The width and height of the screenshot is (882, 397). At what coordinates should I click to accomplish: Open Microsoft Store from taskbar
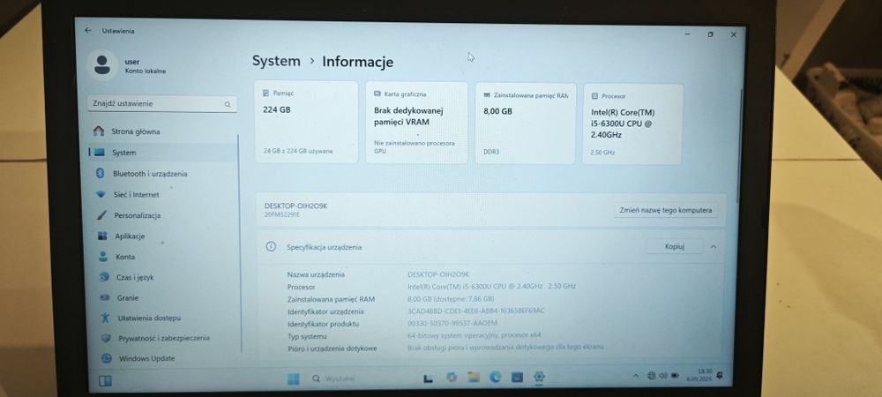click(x=517, y=378)
